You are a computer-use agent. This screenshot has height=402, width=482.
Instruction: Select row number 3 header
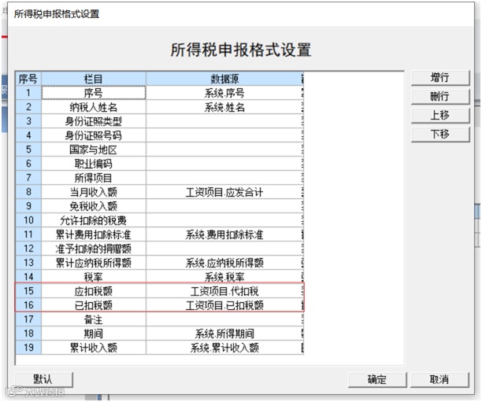tap(28, 121)
